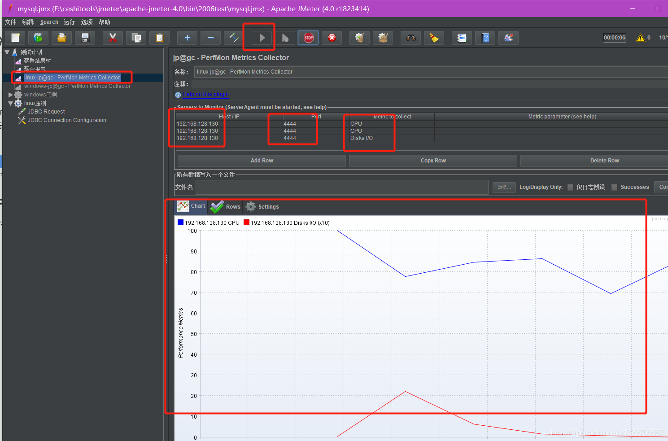Image resolution: width=668 pixels, height=441 pixels.
Task: Click the Host / IP column header
Action: (229, 117)
